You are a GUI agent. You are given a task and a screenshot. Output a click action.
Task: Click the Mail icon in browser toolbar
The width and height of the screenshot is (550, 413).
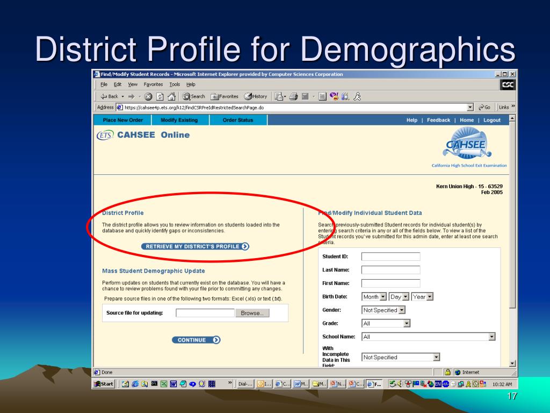point(279,96)
